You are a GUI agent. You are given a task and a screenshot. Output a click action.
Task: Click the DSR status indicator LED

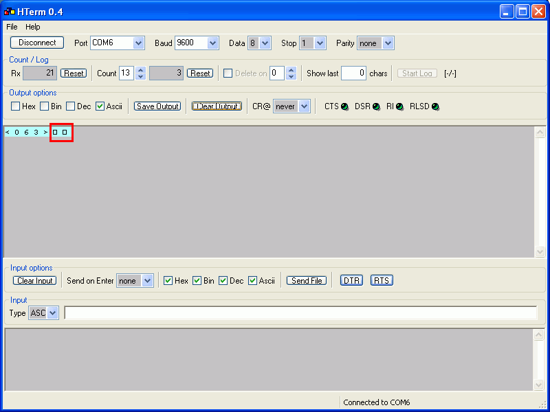coord(376,106)
